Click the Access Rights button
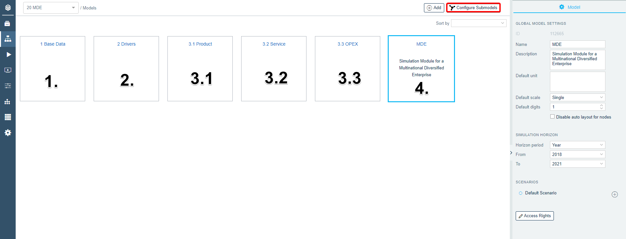This screenshot has height=239, width=626. coord(534,216)
